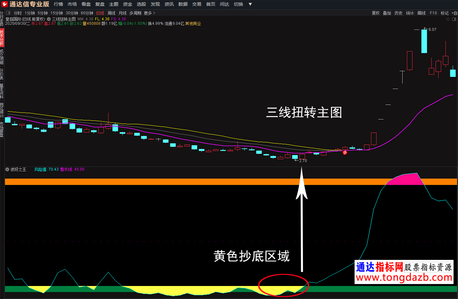Click the FL: 4.38 indicator value

pyautogui.click(x=102, y=19)
